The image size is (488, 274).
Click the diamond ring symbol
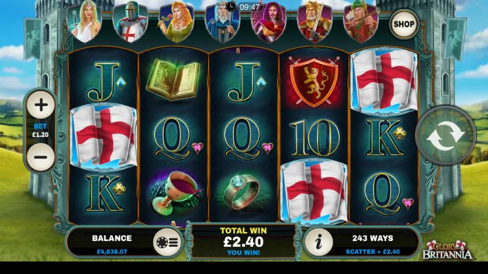tap(243, 192)
